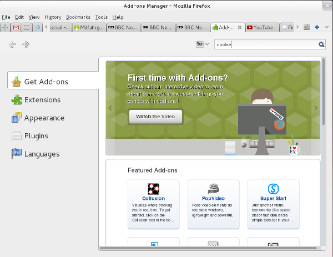Viewport: 333px width, 257px height.
Task: Select the Extensions category
Action: point(53,100)
